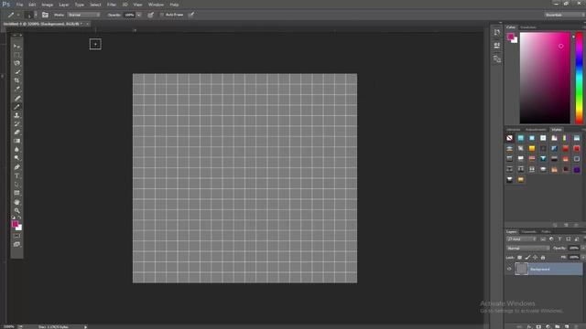This screenshot has width=586, height=329.
Task: Select the Horizontal Type tool
Action: click(x=16, y=175)
